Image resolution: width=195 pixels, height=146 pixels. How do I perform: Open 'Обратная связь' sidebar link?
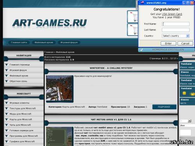pyautogui.click(x=18, y=81)
